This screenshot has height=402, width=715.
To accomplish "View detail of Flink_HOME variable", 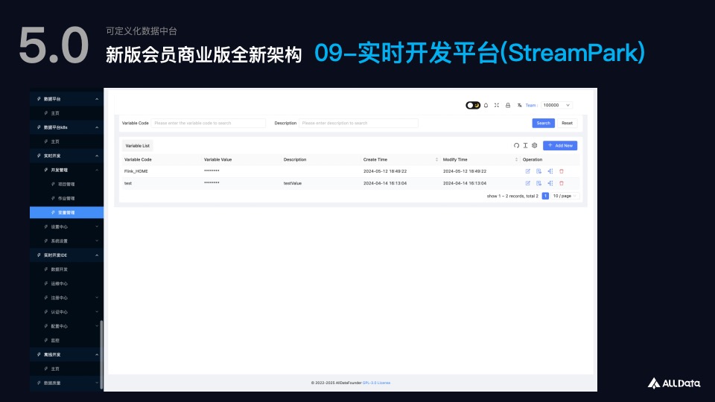I will (538, 171).
